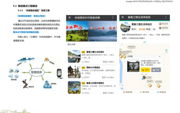Close the 文安楼 popup card
Image resolution: width=180 pixels, height=113 pixels.
coord(159,56)
